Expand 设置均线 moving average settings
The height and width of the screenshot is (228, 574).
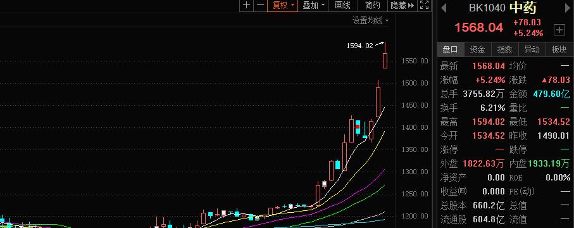(x=370, y=20)
